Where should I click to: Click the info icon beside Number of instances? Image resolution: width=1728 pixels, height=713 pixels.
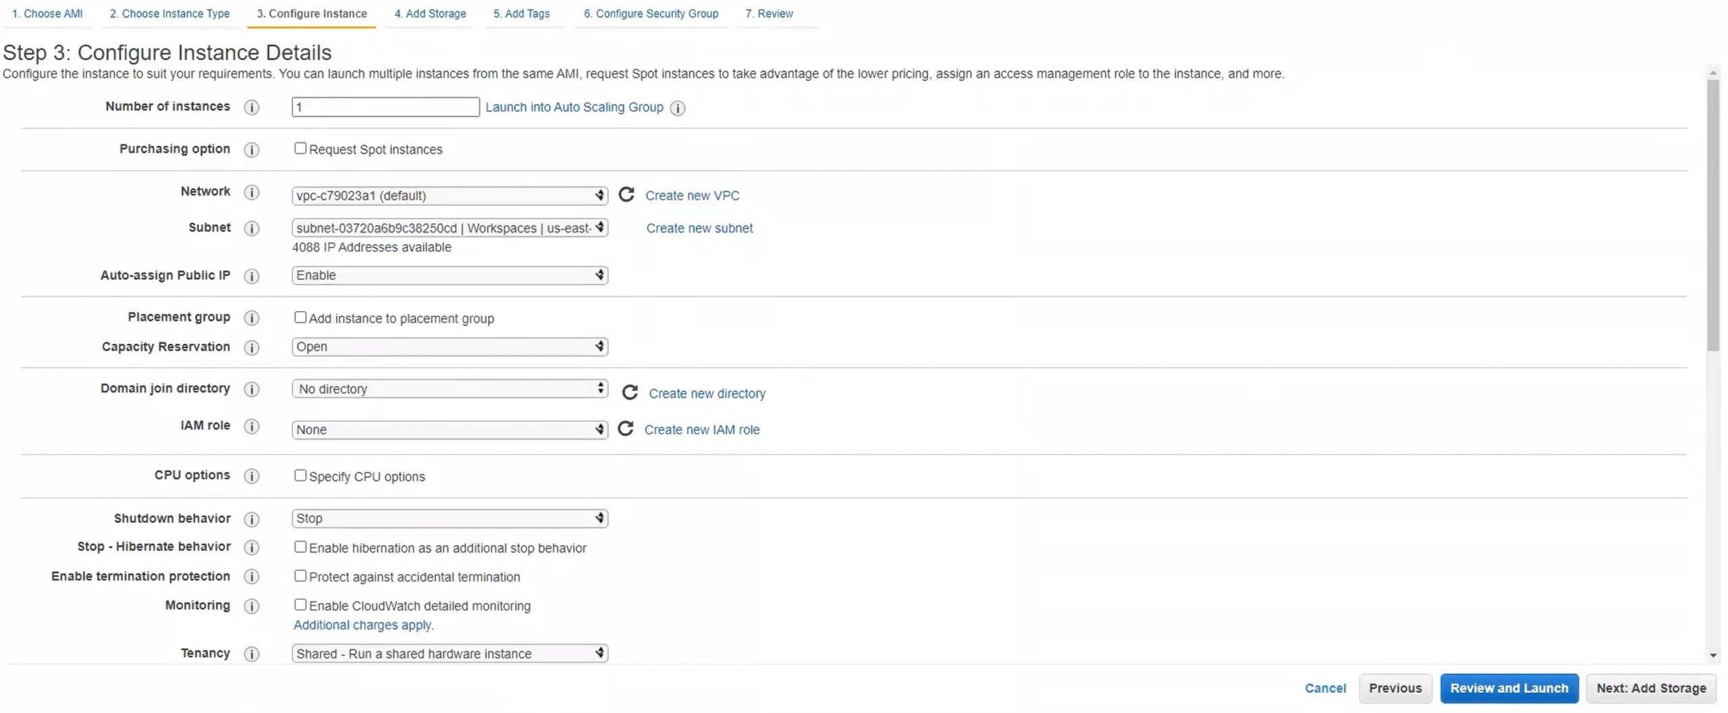click(x=251, y=107)
